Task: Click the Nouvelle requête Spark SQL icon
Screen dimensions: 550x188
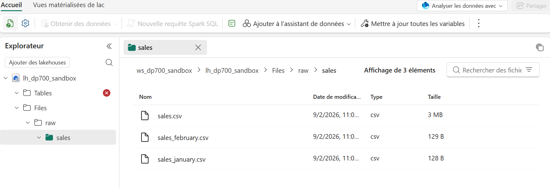Action: click(x=131, y=24)
